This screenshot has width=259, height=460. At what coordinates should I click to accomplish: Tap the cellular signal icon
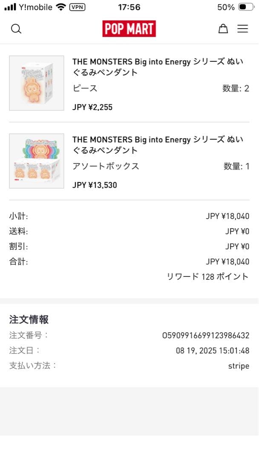coord(10,7)
